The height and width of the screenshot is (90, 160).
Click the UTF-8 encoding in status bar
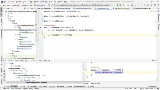click(135, 89)
